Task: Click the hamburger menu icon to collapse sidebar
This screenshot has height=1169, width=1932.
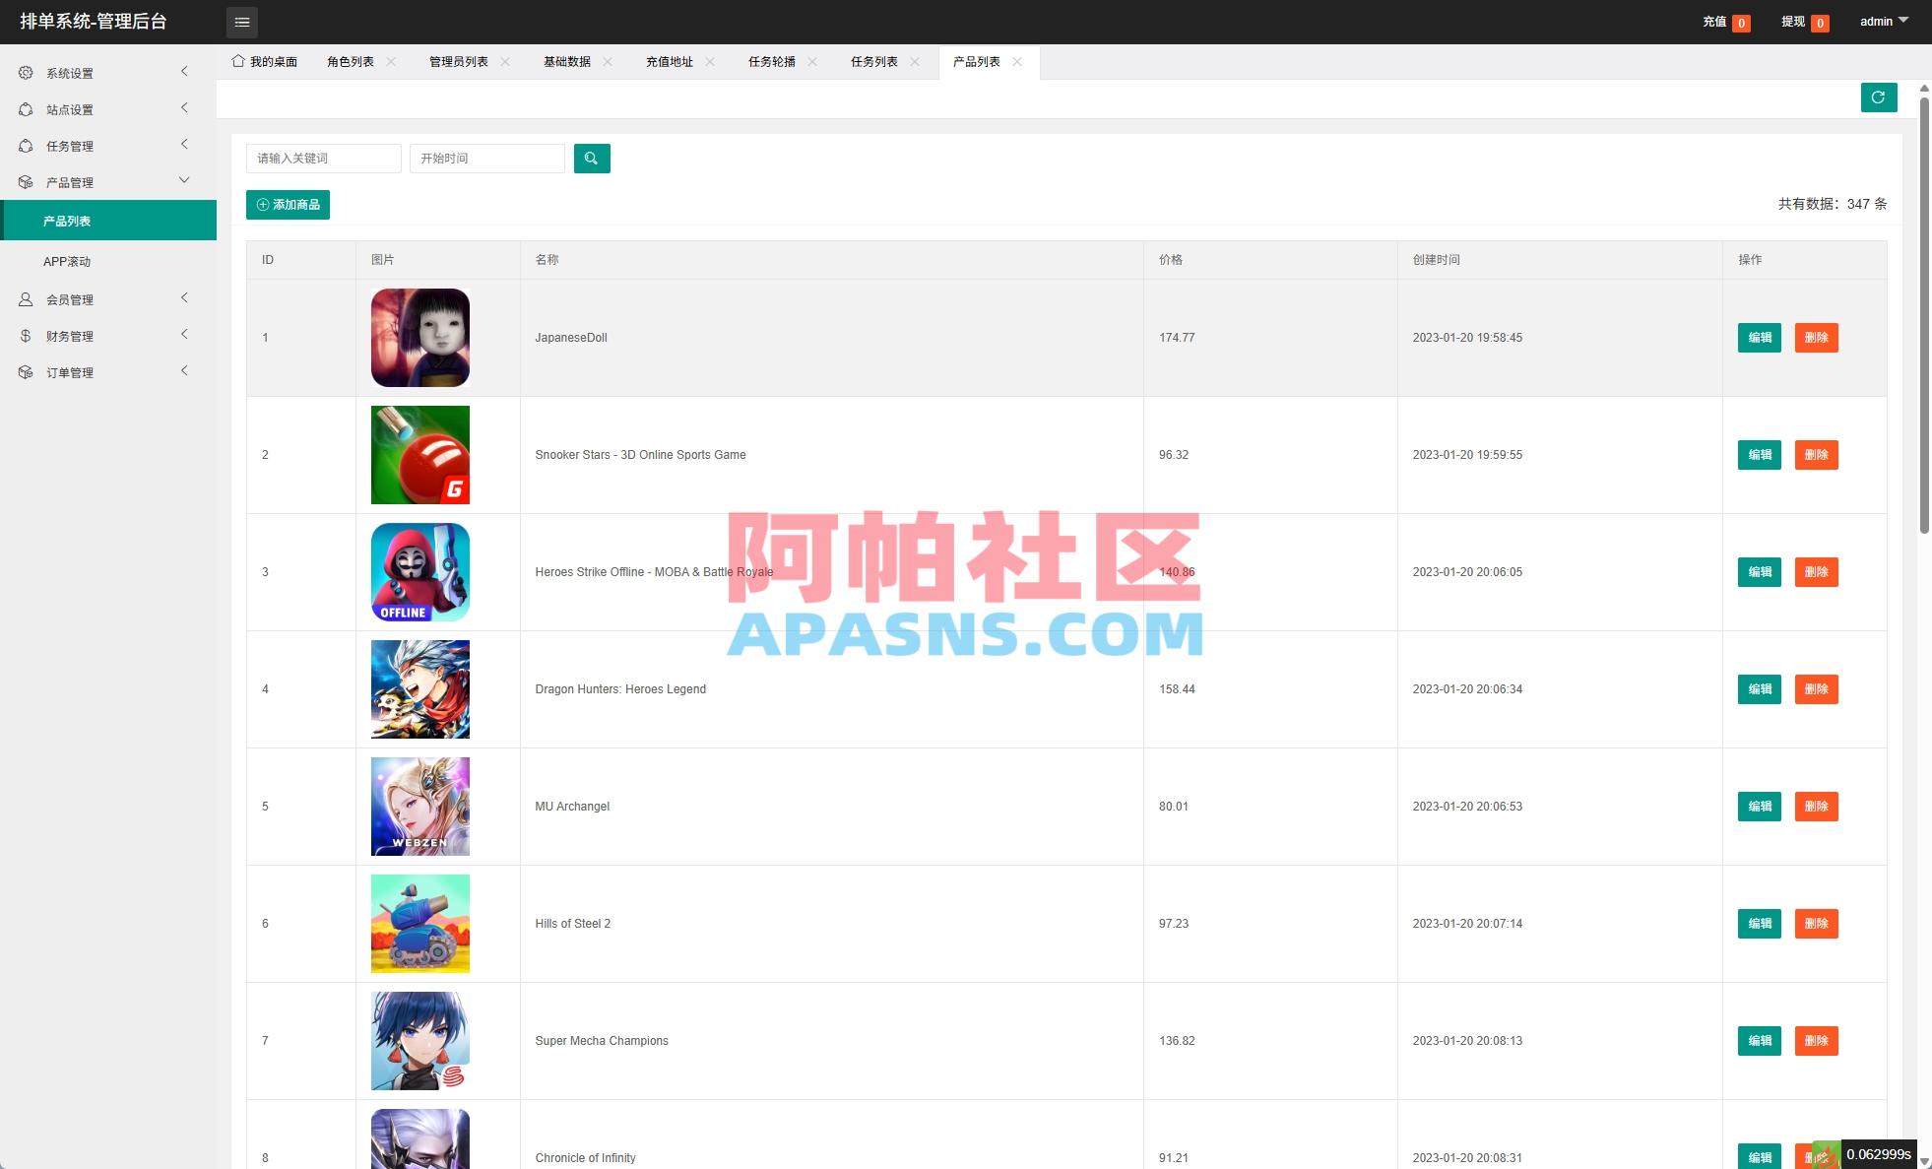Action: tap(241, 22)
